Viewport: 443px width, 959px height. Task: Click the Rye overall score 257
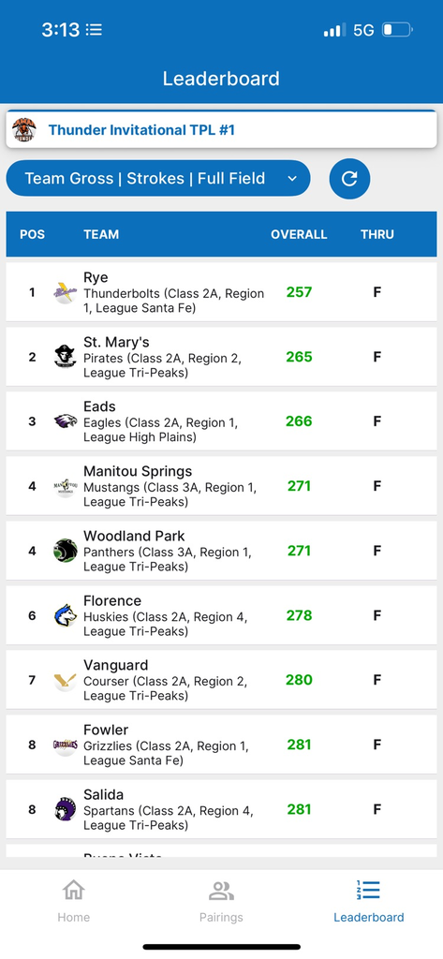point(299,292)
